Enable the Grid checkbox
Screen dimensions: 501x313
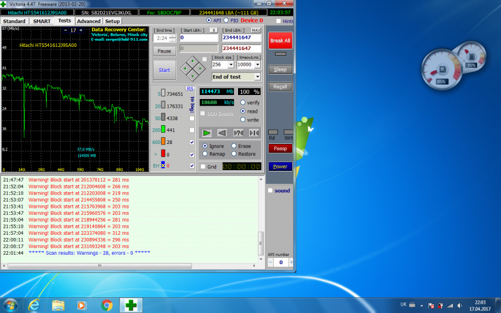click(203, 167)
